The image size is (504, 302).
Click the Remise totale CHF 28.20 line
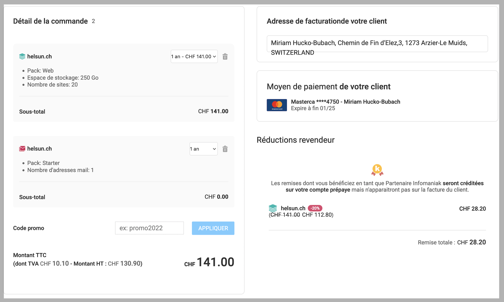click(x=452, y=242)
